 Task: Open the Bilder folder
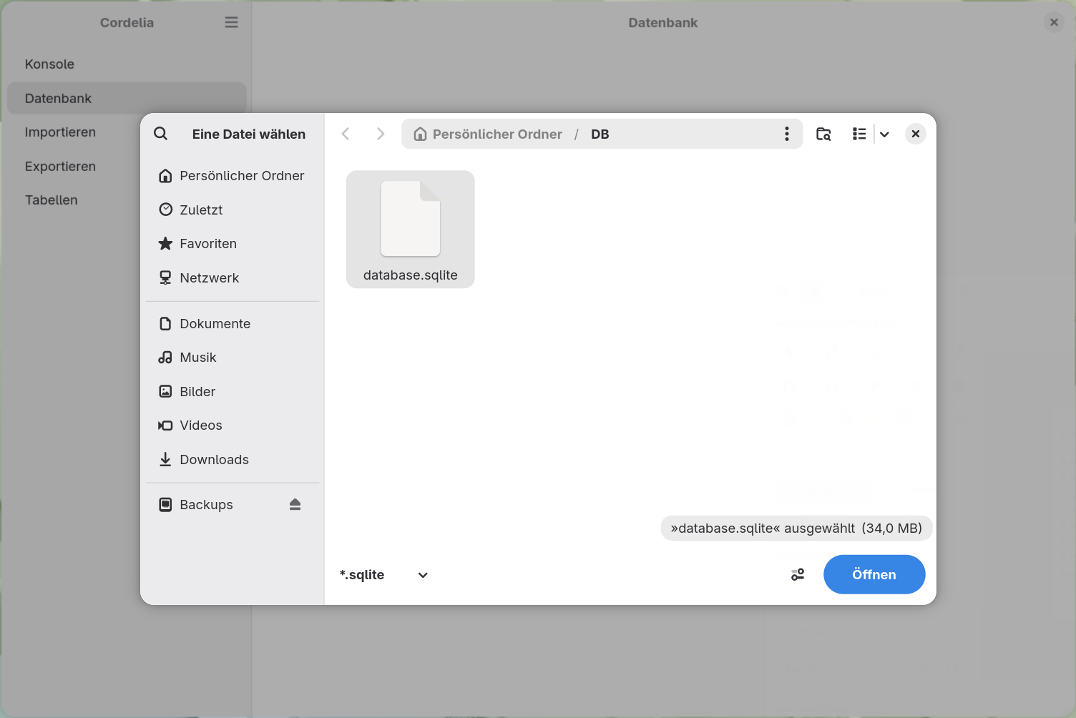[x=233, y=392]
